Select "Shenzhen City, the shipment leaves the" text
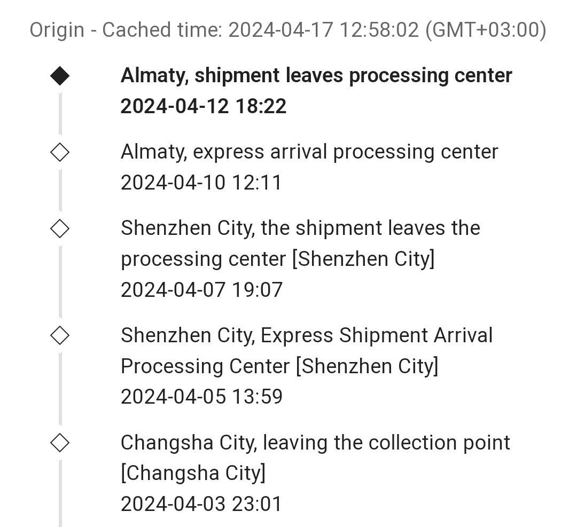 pyautogui.click(x=300, y=229)
